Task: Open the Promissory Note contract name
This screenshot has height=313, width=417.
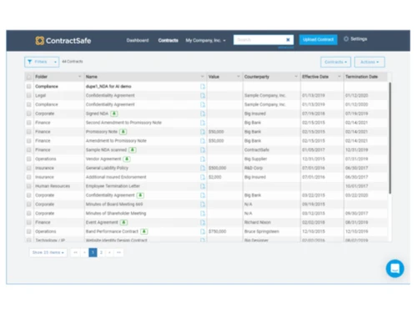Action: [x=102, y=132]
